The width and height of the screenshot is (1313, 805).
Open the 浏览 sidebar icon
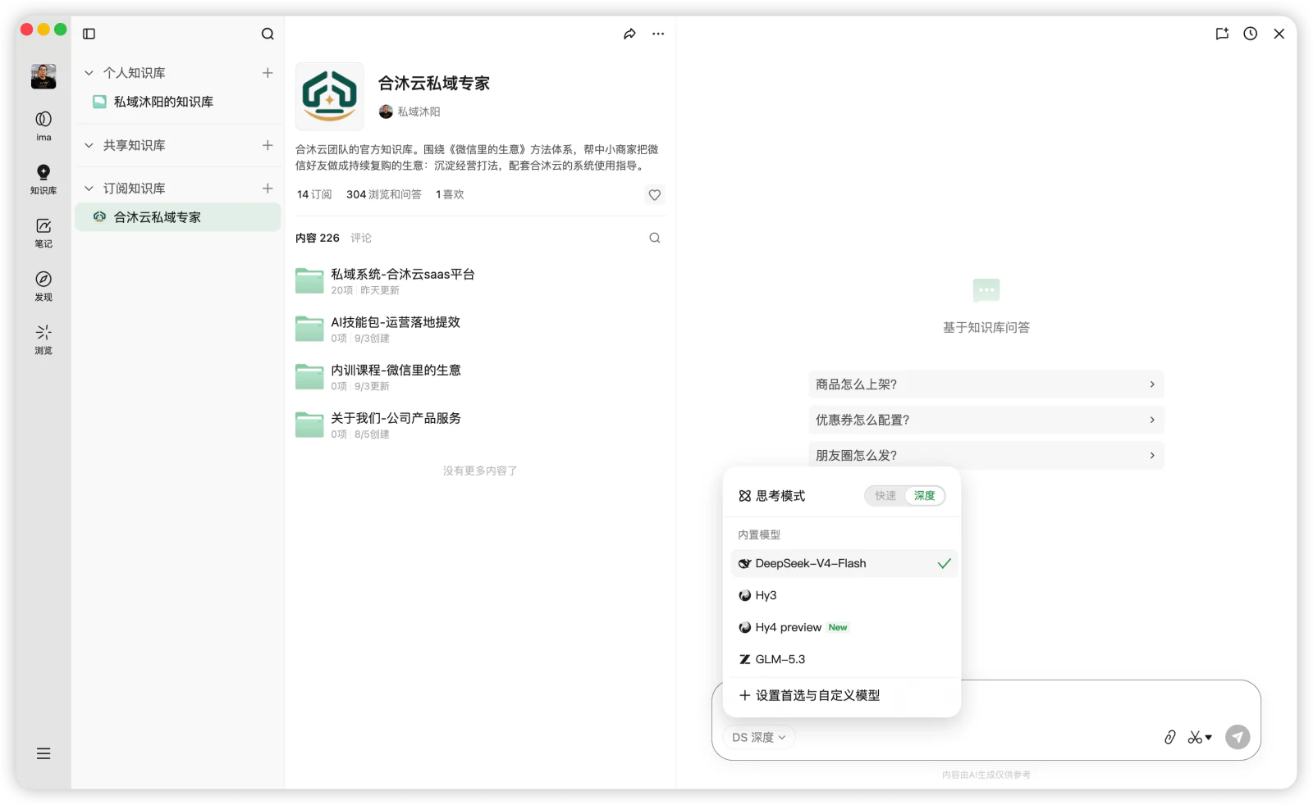43,339
